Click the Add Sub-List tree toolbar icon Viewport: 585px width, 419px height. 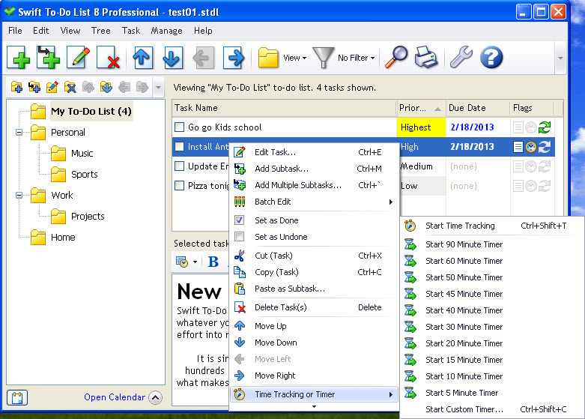[34, 87]
